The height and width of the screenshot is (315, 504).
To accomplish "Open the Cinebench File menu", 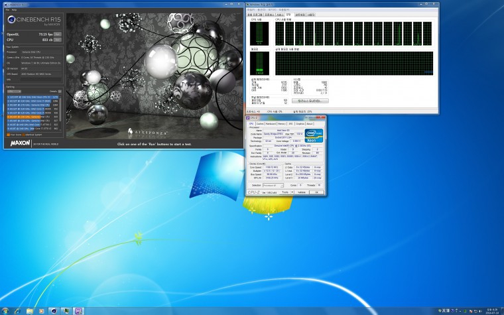I will [x=7, y=10].
